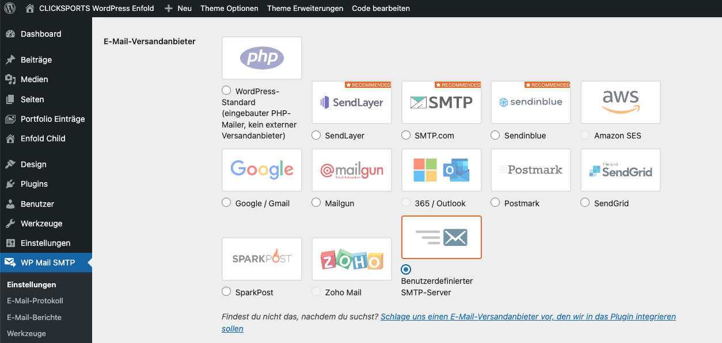Select the Google / Gmail radio button
The width and height of the screenshot is (722, 343).
(226, 202)
